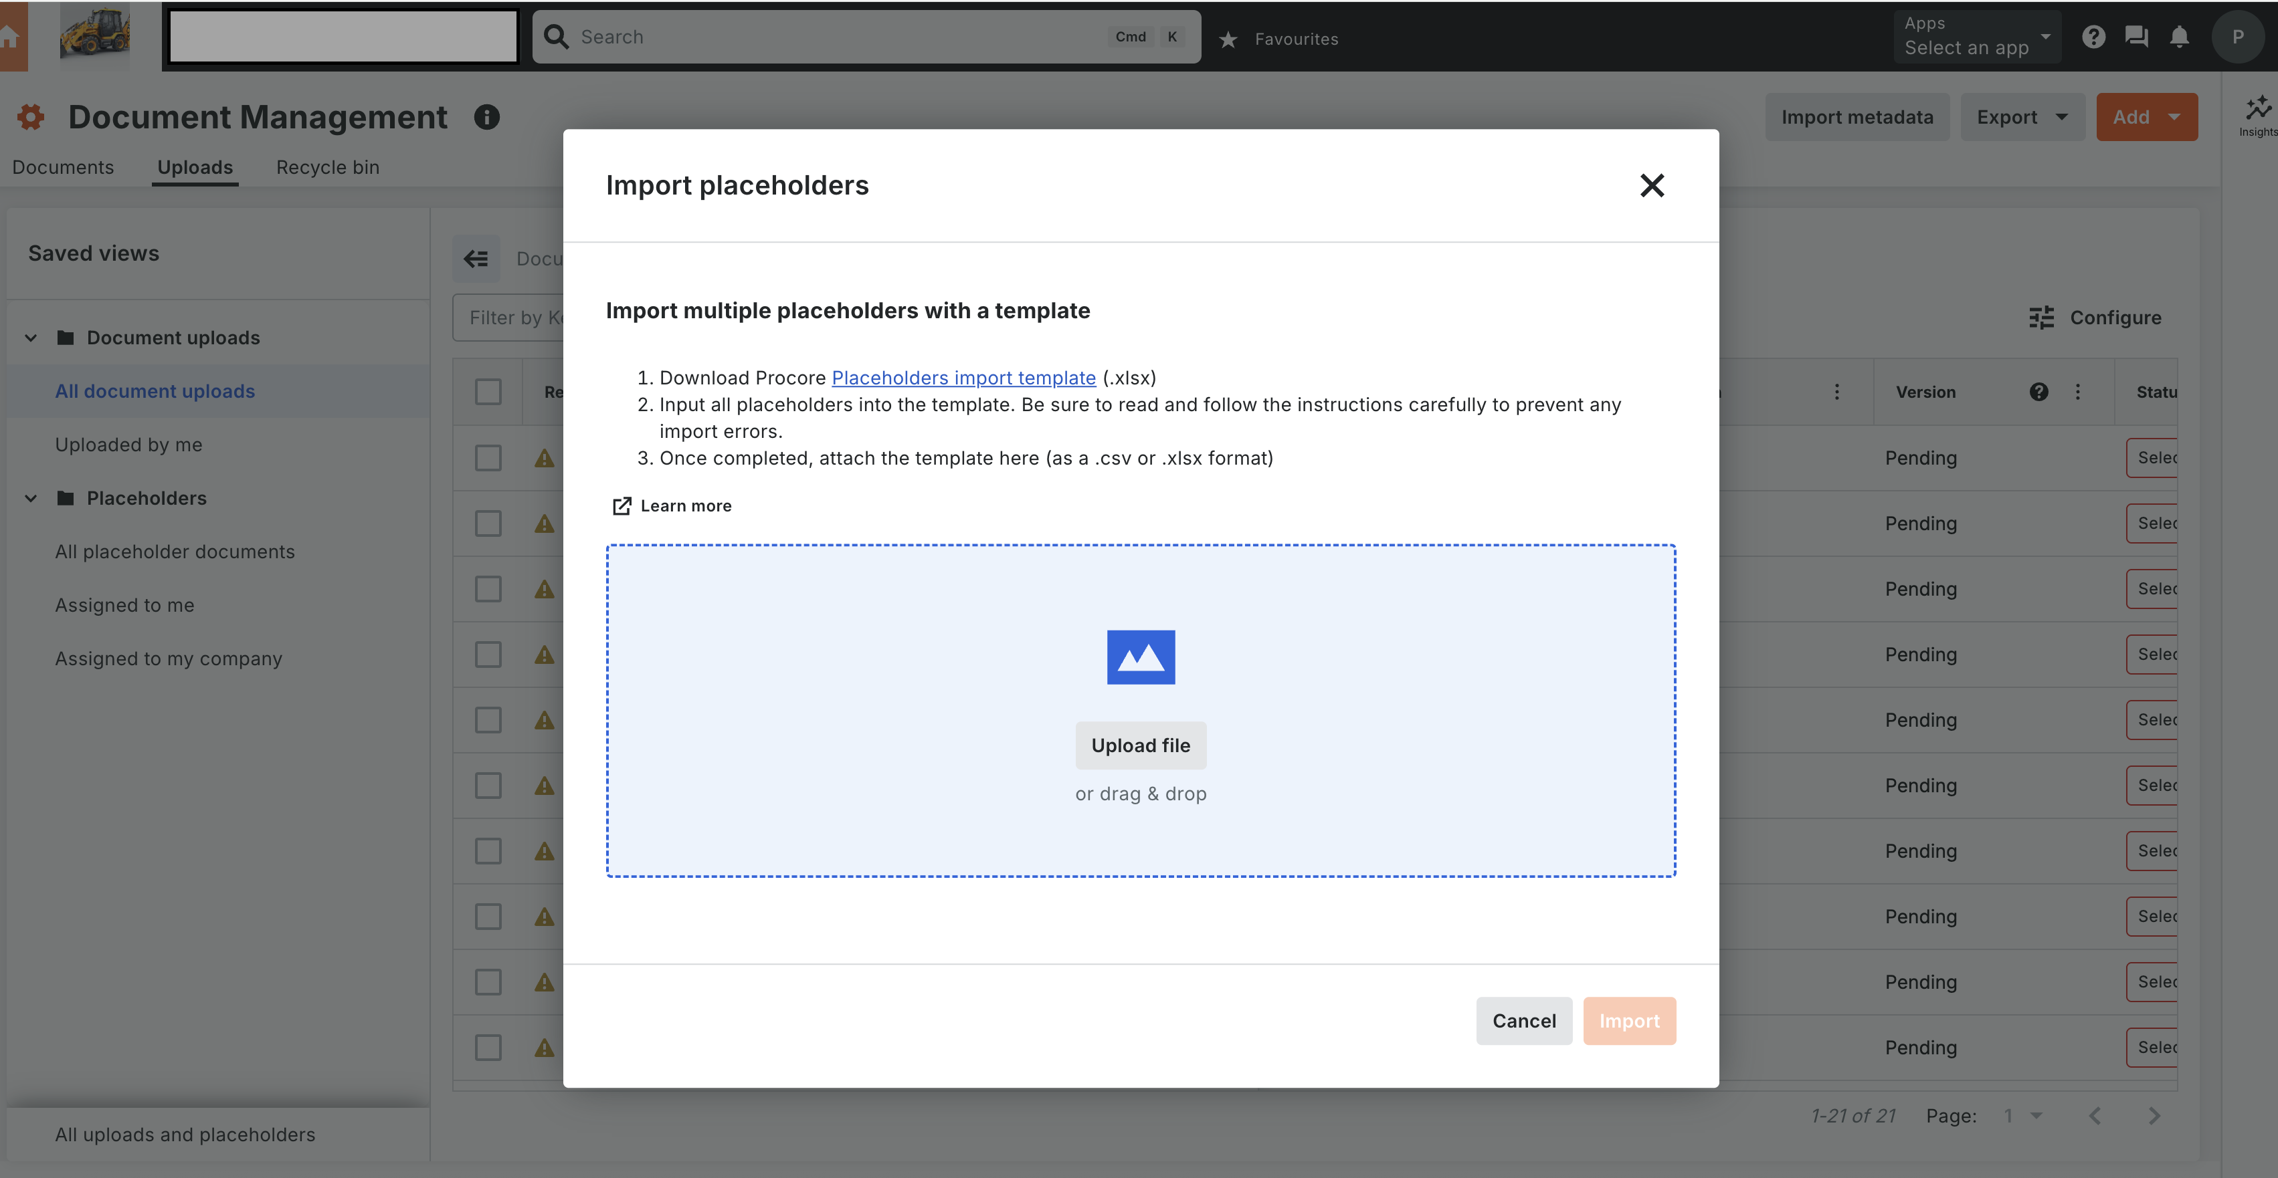Click the Document Management info icon

click(x=486, y=116)
